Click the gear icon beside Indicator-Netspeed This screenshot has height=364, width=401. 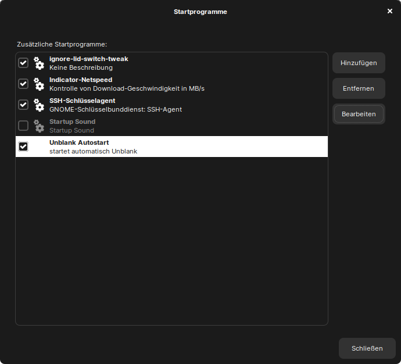coord(39,84)
